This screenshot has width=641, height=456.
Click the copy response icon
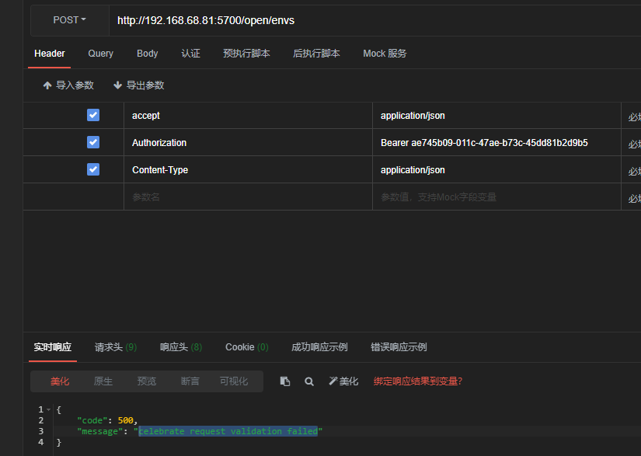click(284, 381)
